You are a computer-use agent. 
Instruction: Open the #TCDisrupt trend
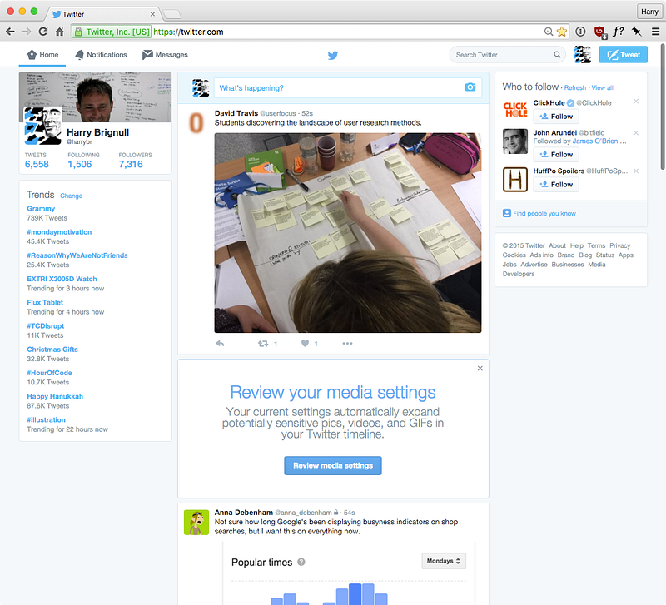46,325
